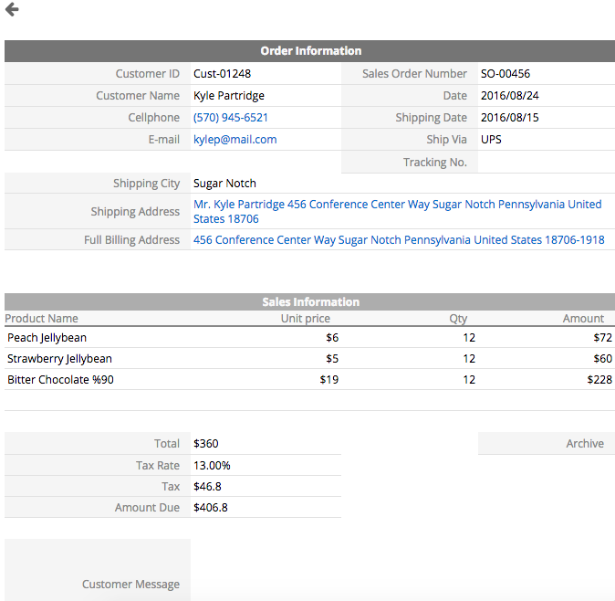615x601 pixels.
Task: Go back using the left arrow icon
Action: [12, 9]
